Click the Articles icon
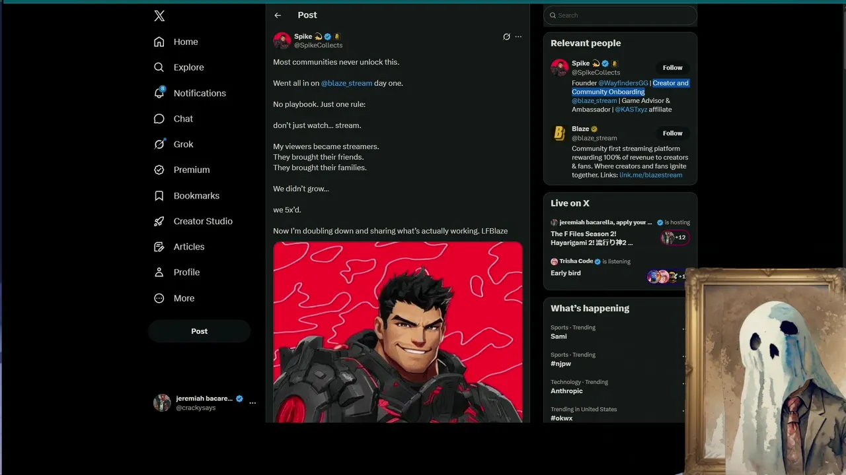The height and width of the screenshot is (475, 846). click(159, 247)
